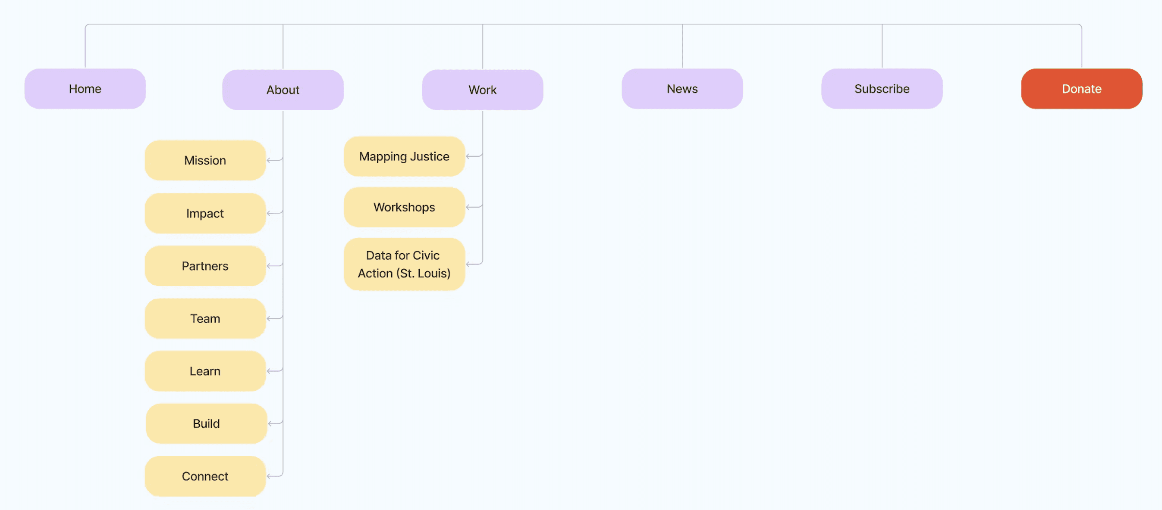Select the About navigation node

[283, 90]
